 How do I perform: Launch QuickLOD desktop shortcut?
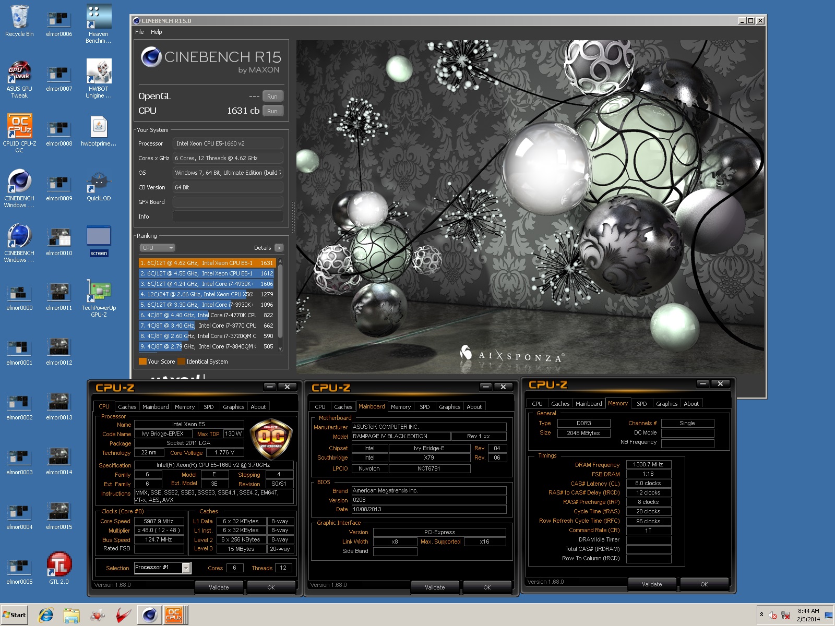point(99,186)
